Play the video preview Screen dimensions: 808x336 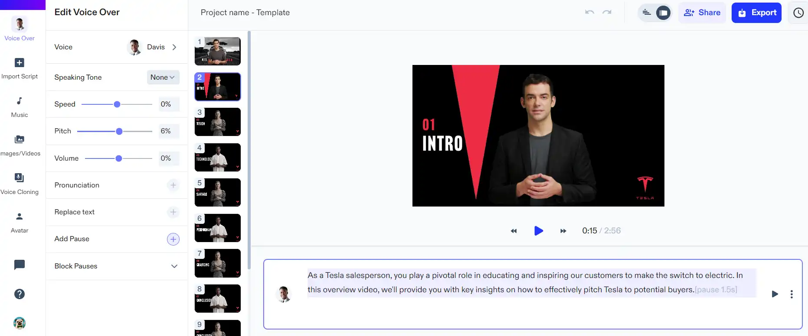click(x=539, y=231)
